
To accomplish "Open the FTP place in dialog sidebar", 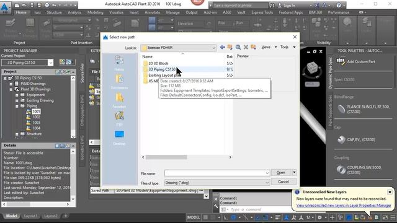I will pos(119,118).
